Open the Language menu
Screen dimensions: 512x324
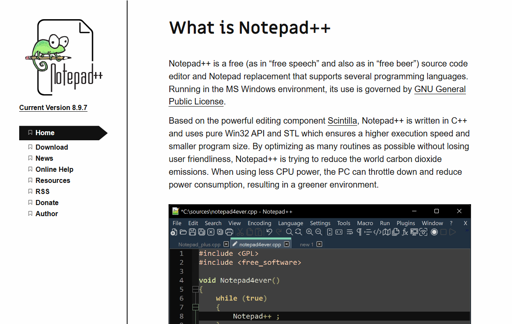[x=291, y=223]
